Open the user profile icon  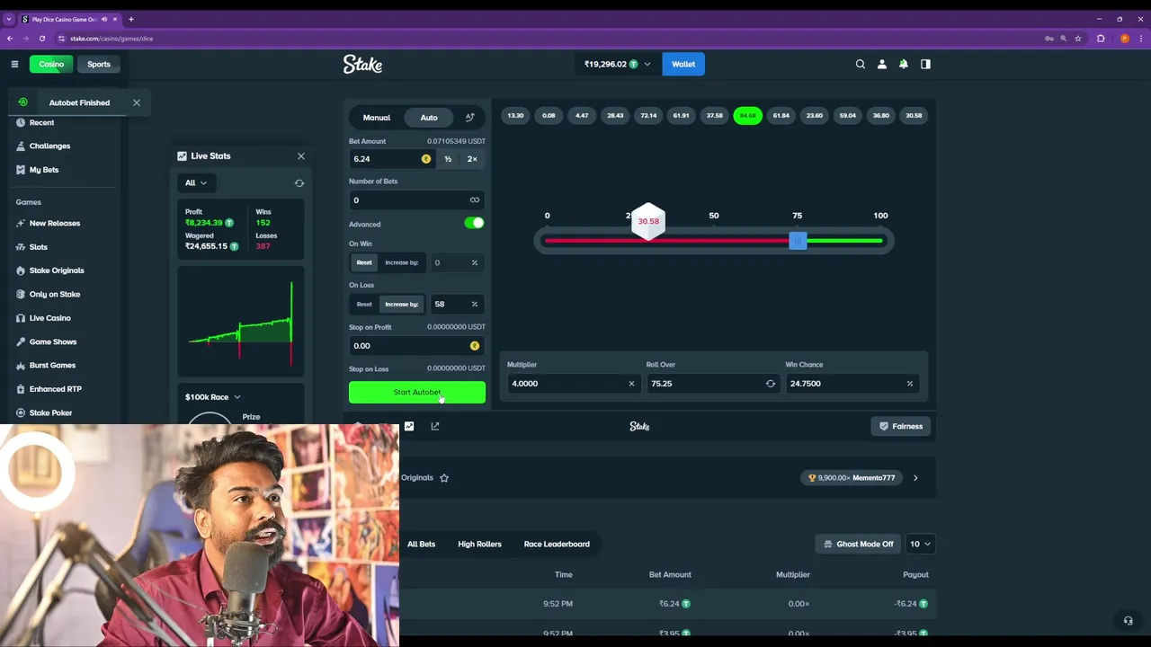point(882,64)
